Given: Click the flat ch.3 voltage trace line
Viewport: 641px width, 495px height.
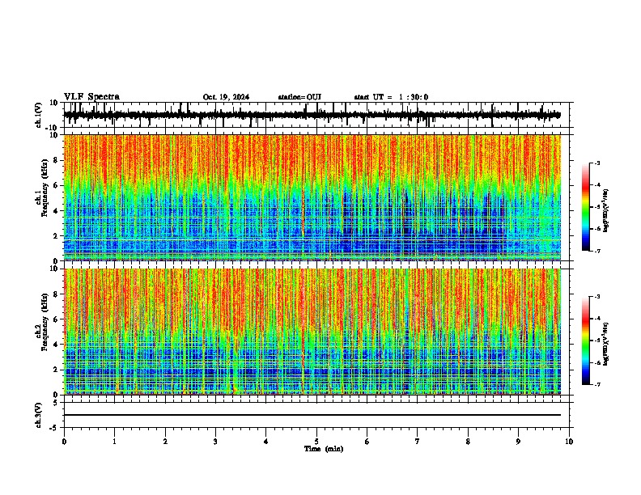Looking at the screenshot, I should (x=312, y=415).
